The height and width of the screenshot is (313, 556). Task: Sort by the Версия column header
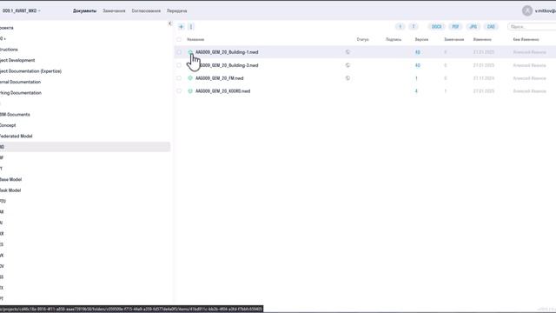(x=421, y=39)
